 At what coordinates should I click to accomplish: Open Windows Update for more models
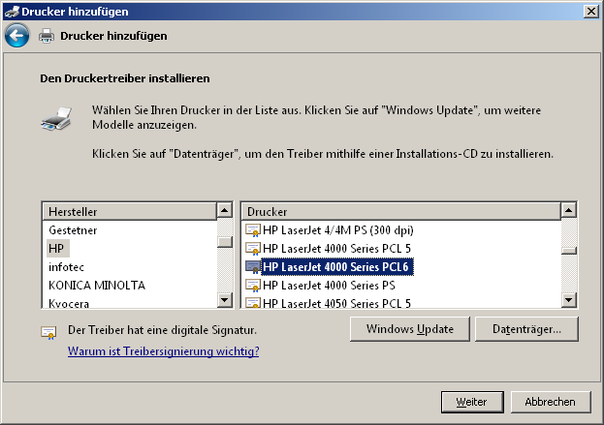tap(410, 329)
